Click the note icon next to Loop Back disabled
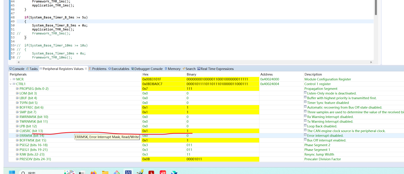This screenshot has width=404, height=174. [305, 126]
